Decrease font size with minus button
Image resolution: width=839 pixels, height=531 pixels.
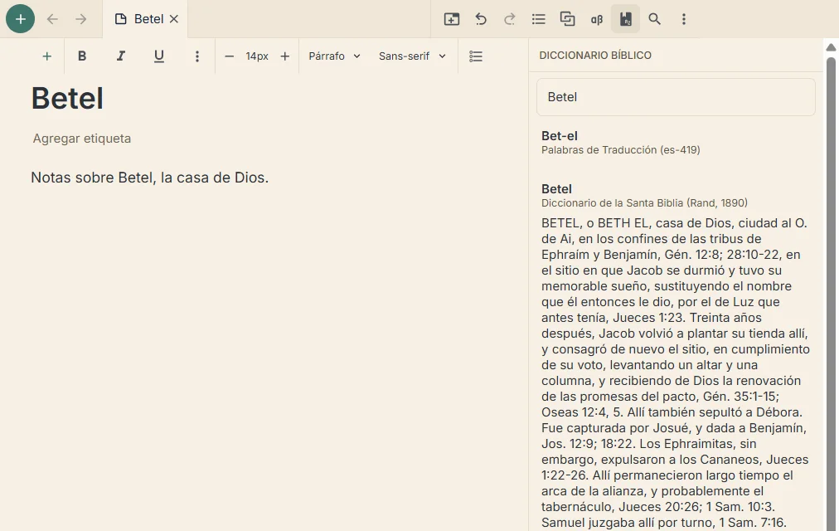coord(229,56)
